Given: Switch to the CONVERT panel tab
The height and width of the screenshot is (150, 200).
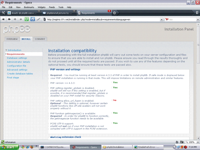Looking at the screenshot, I should click(40, 39).
